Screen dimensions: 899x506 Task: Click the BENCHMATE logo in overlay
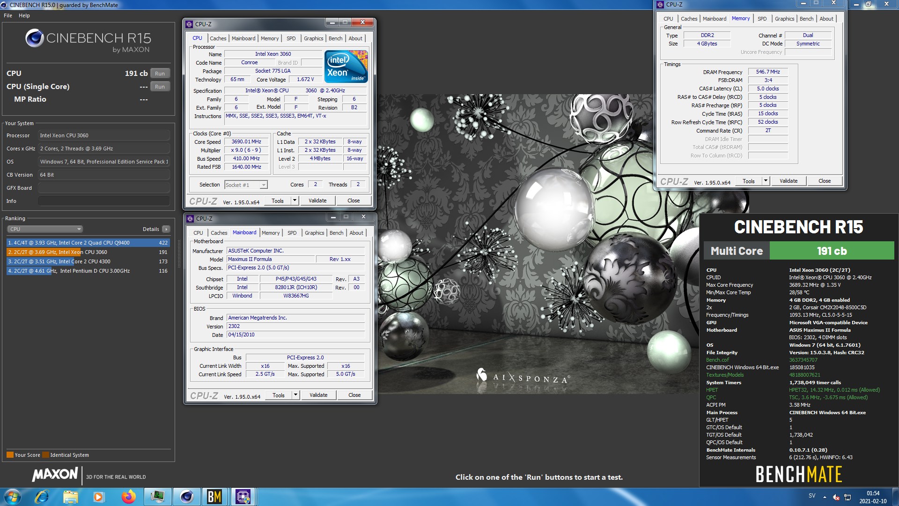tap(799, 474)
